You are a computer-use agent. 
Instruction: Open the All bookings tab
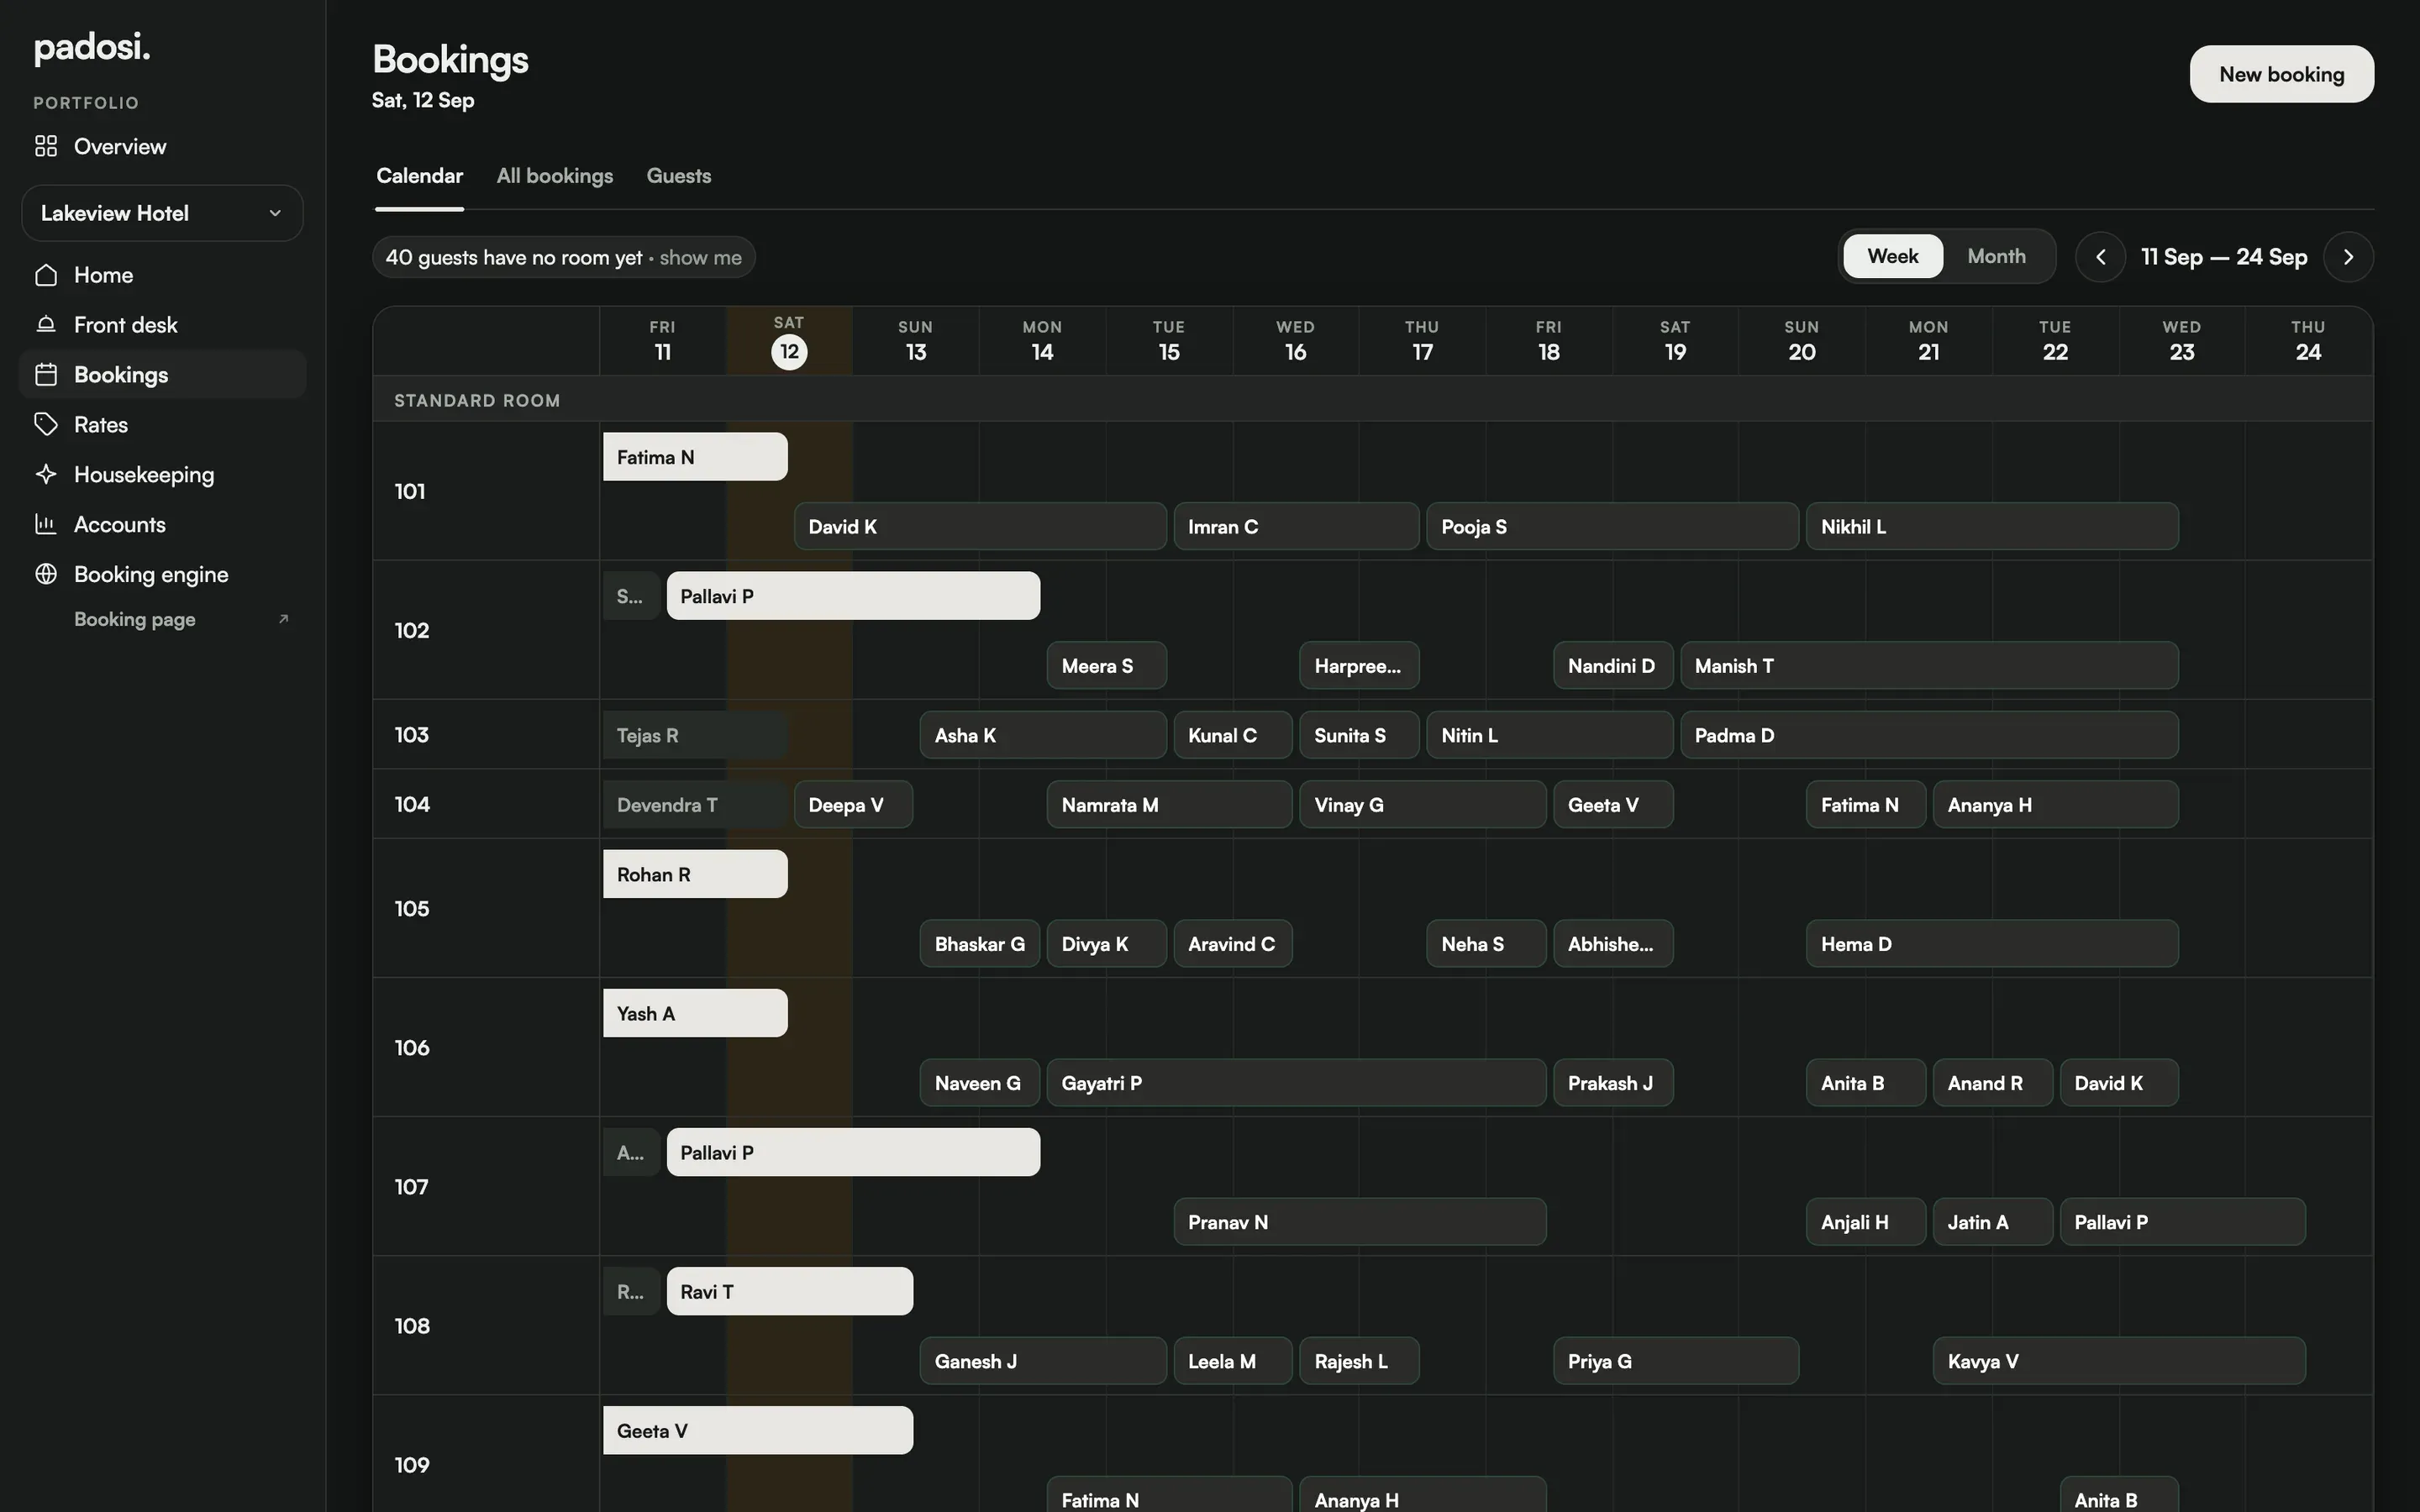point(555,176)
